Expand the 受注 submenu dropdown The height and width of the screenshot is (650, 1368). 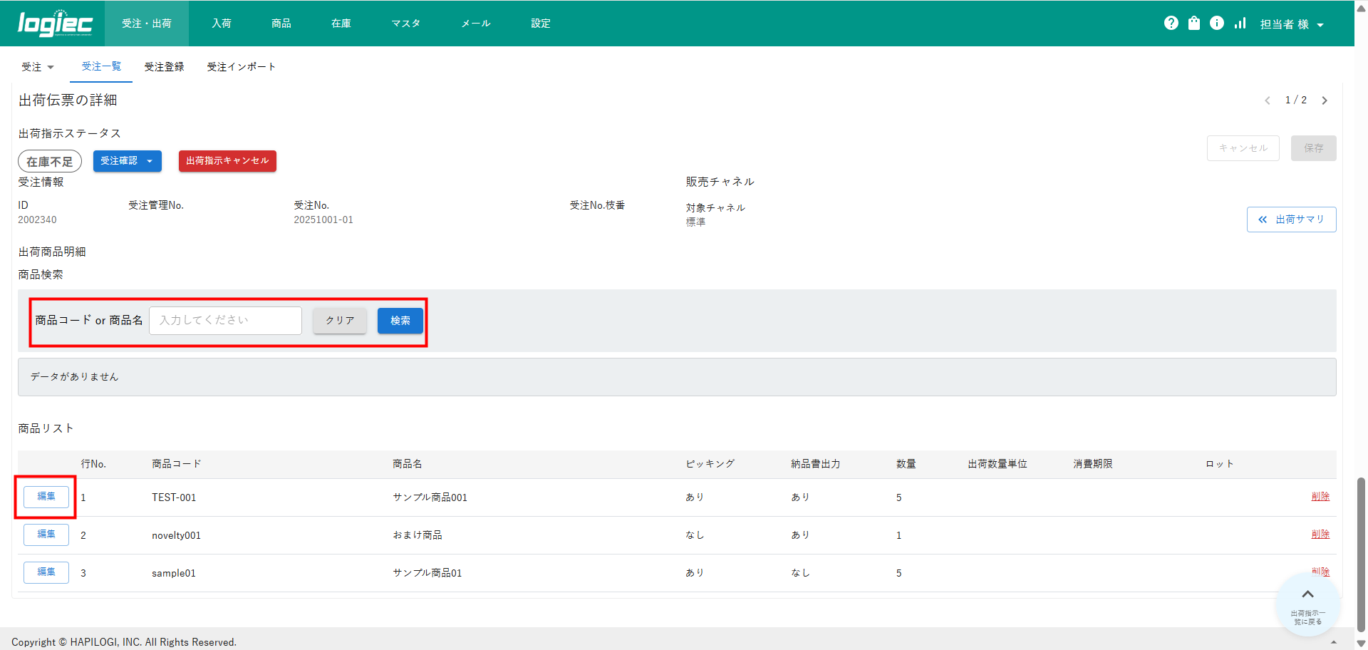(x=38, y=67)
